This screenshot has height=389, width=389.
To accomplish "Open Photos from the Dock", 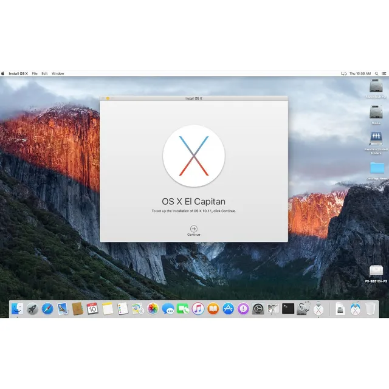I will point(153,309).
